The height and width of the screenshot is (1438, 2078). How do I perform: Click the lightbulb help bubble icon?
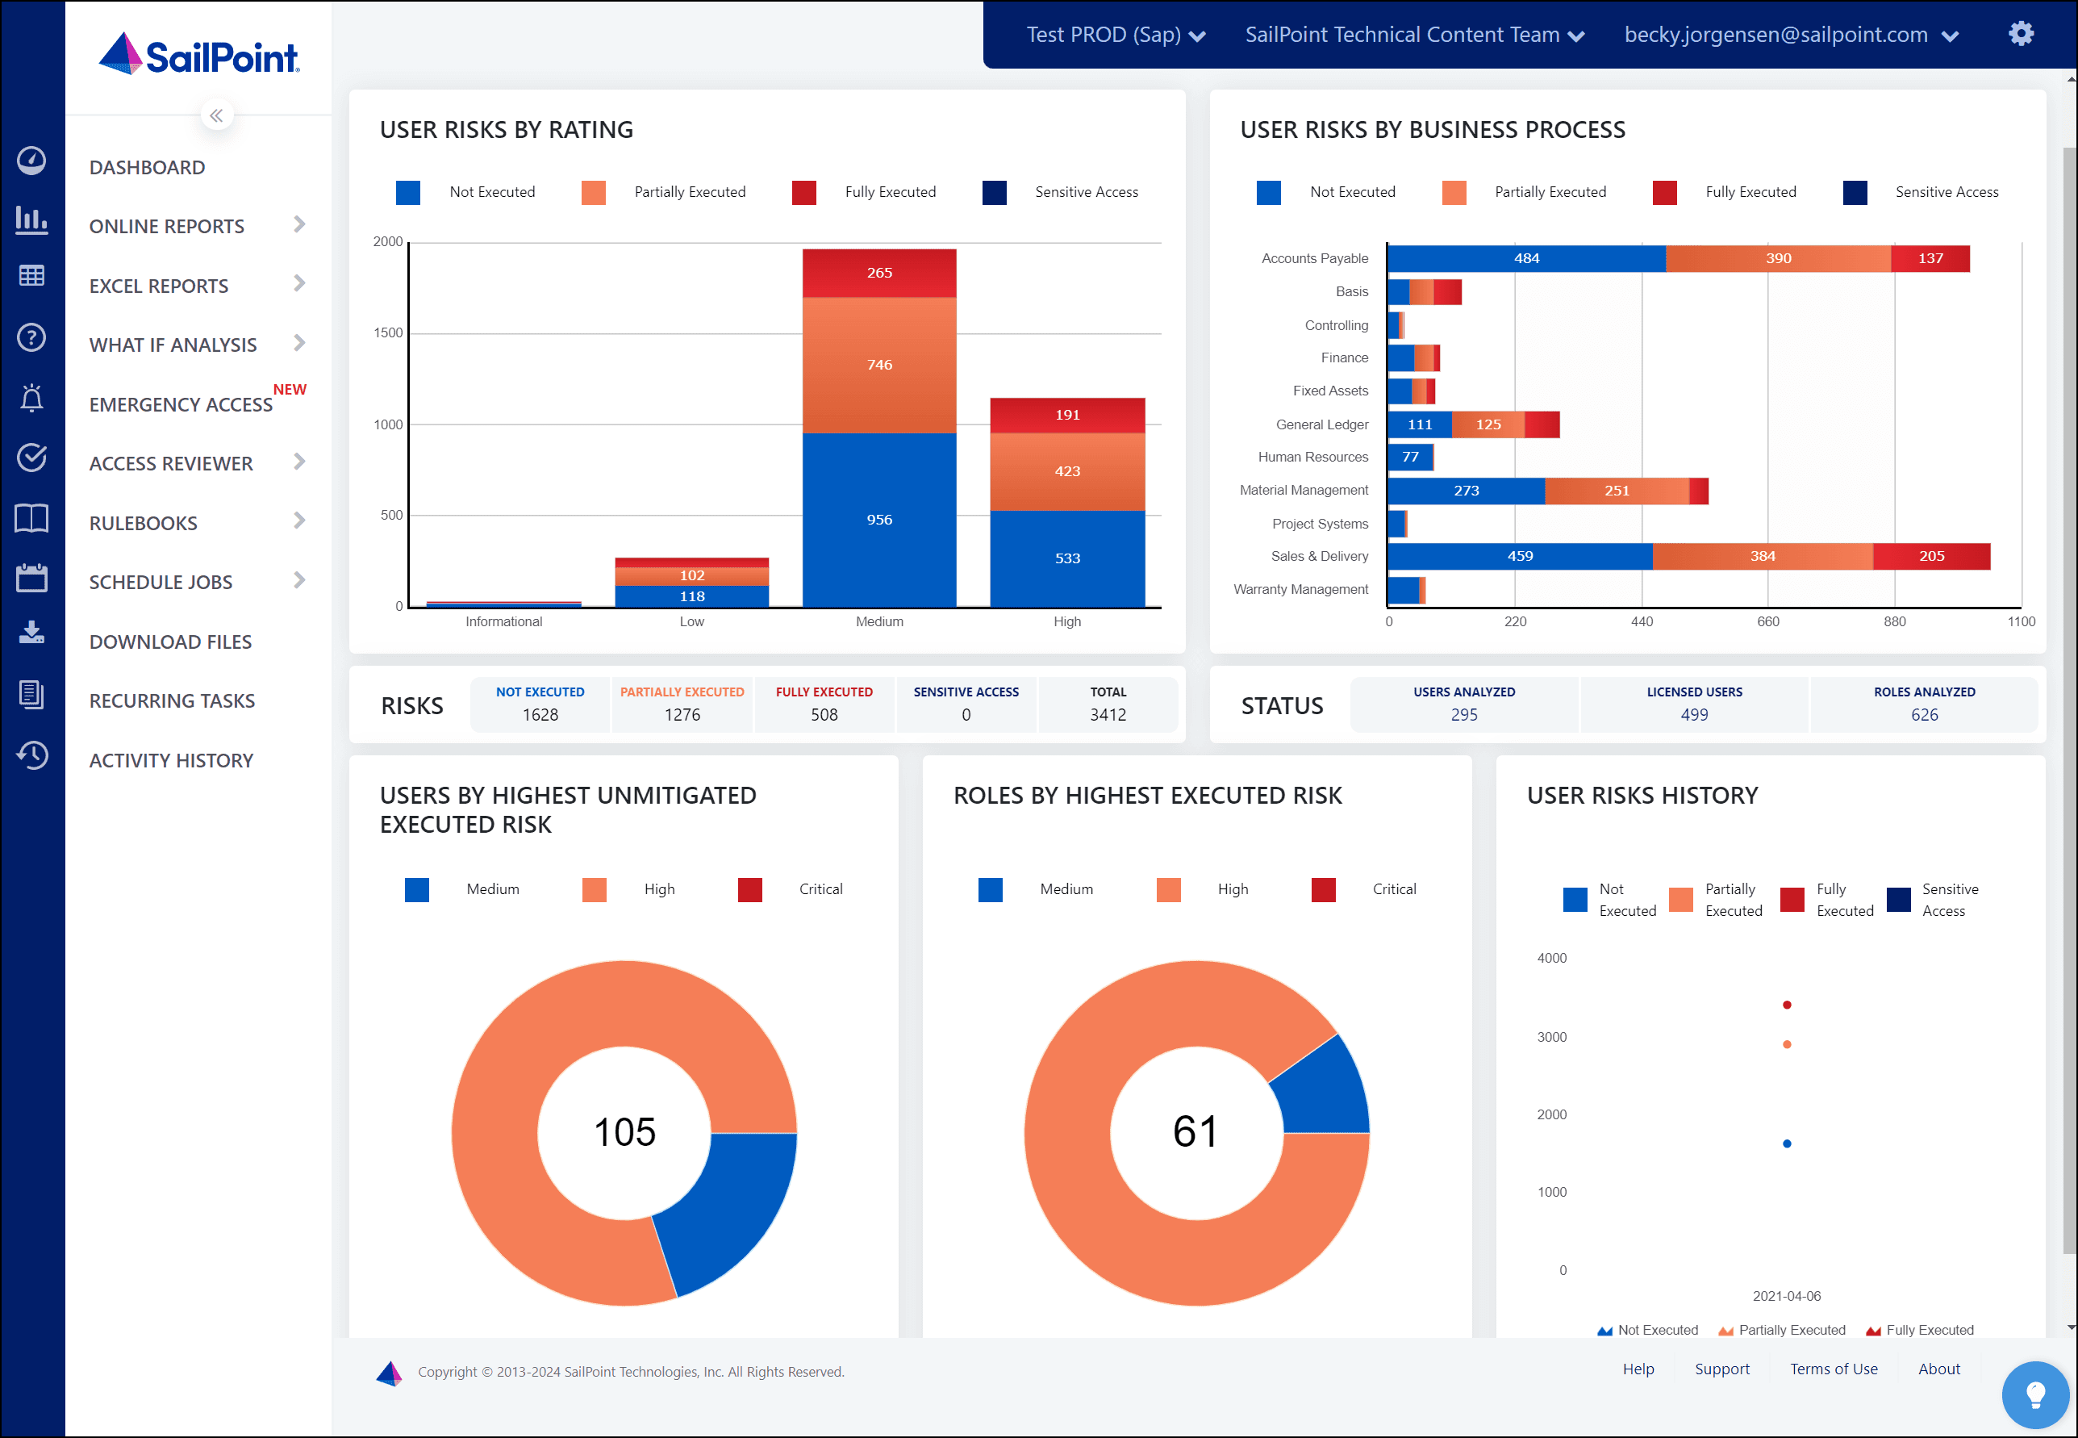click(x=2034, y=1394)
